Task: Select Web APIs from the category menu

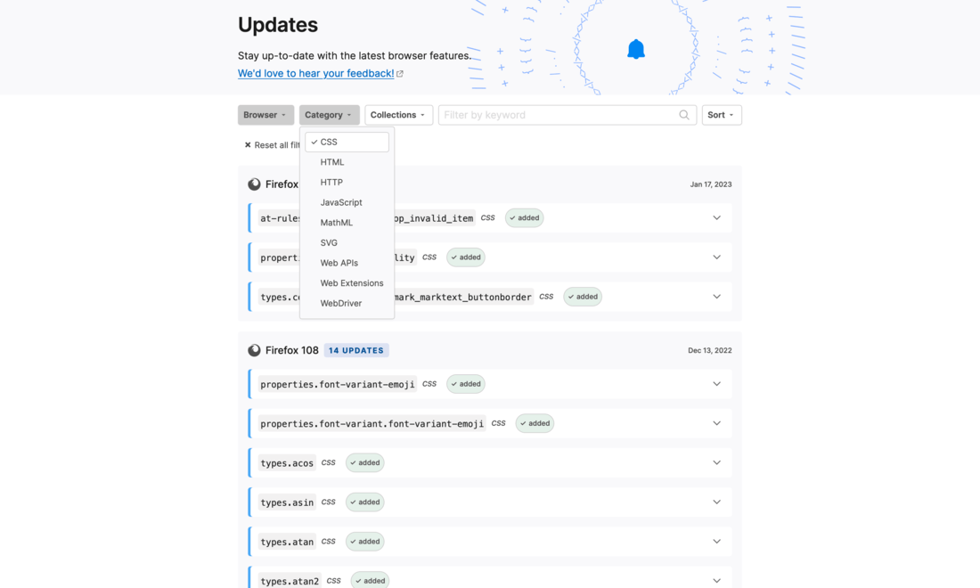Action: click(x=339, y=263)
